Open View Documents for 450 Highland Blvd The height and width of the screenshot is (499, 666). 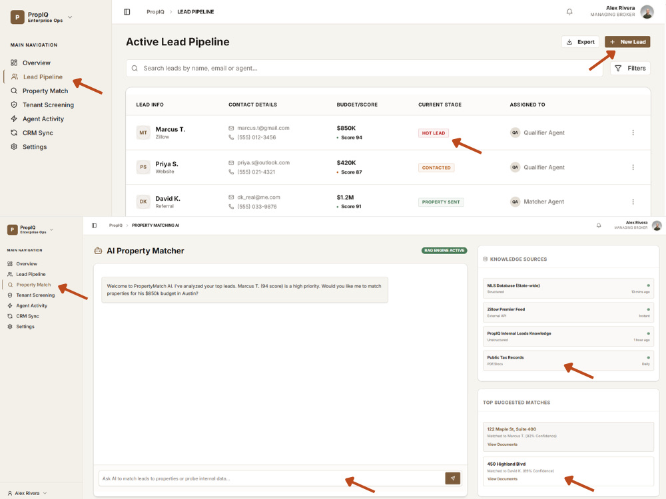coord(502,479)
